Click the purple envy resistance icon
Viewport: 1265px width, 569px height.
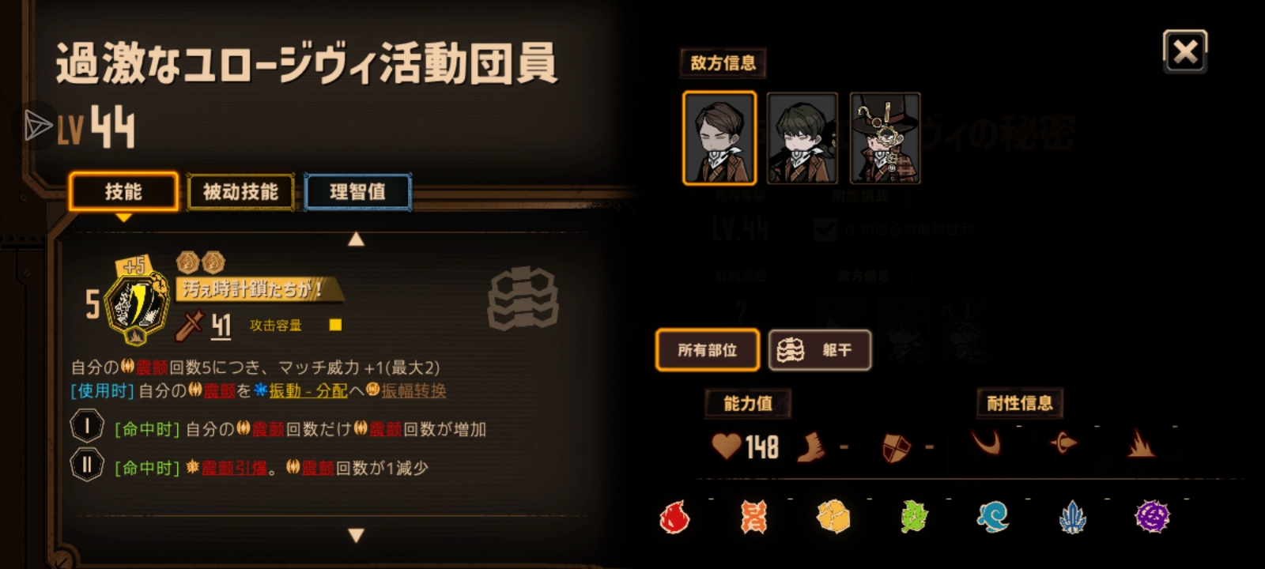click(1152, 518)
